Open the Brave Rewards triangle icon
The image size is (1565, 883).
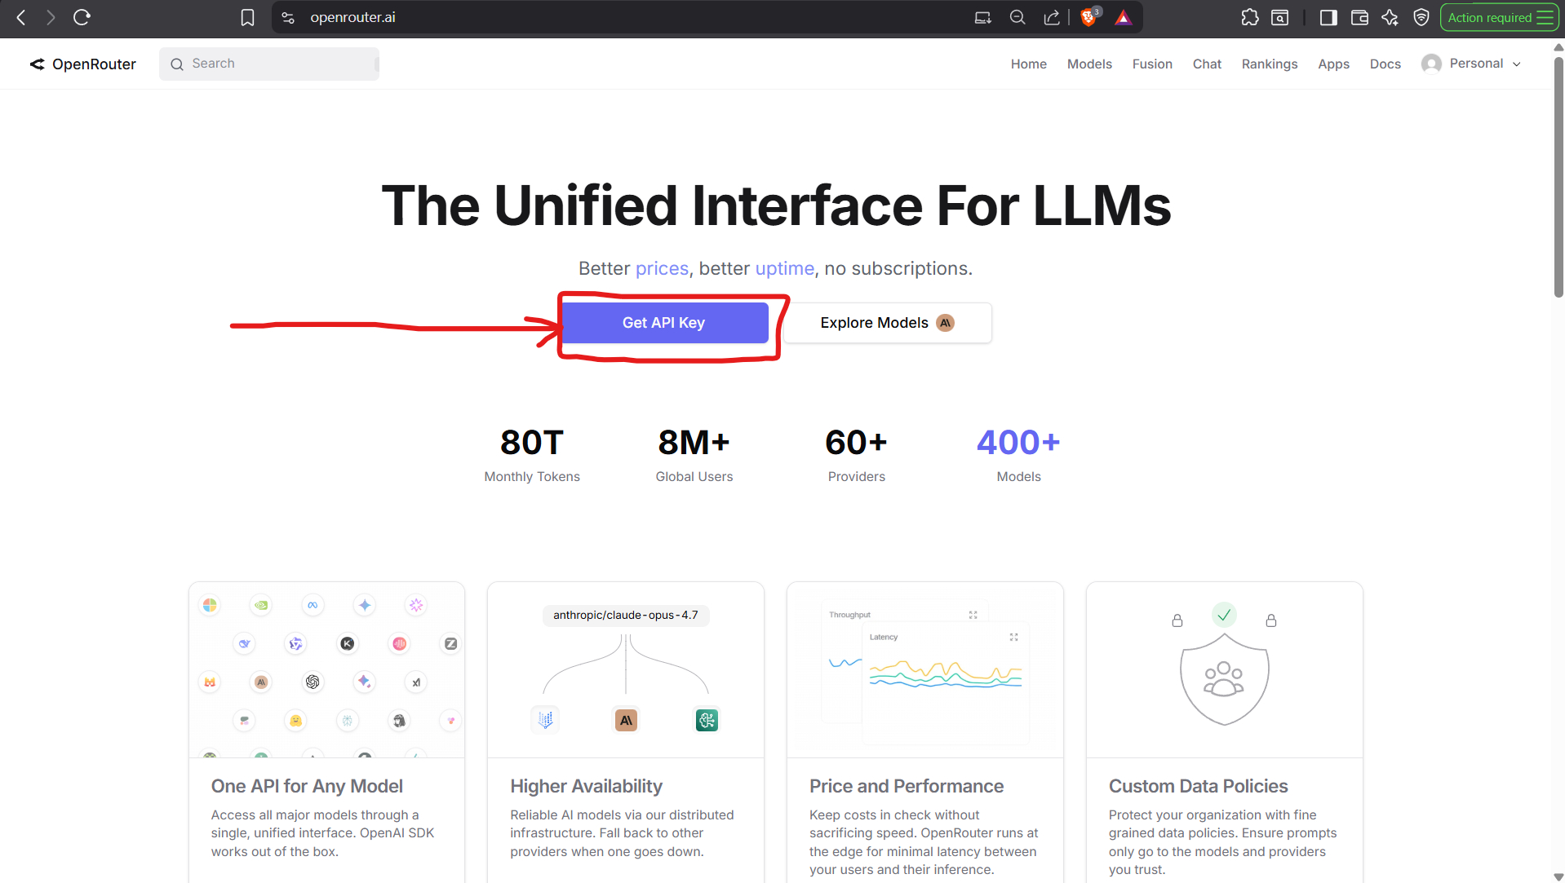1124,17
